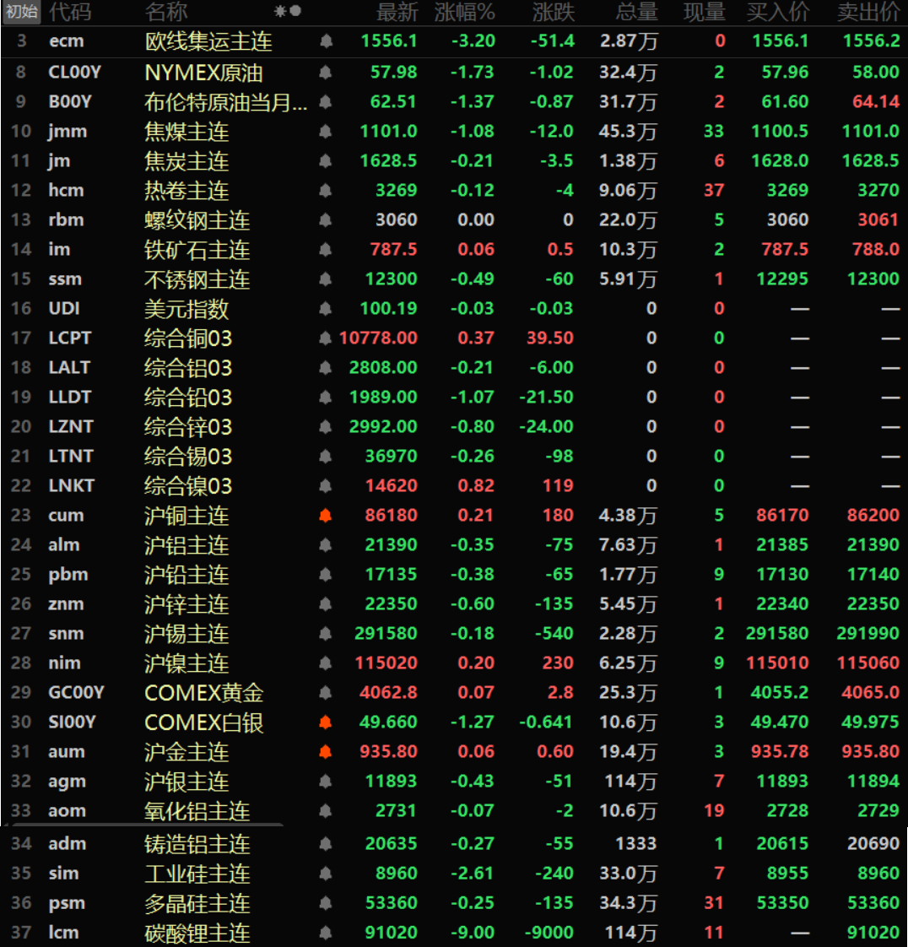Click the bell icon next to 美元指数
The image size is (908, 947).
[326, 309]
